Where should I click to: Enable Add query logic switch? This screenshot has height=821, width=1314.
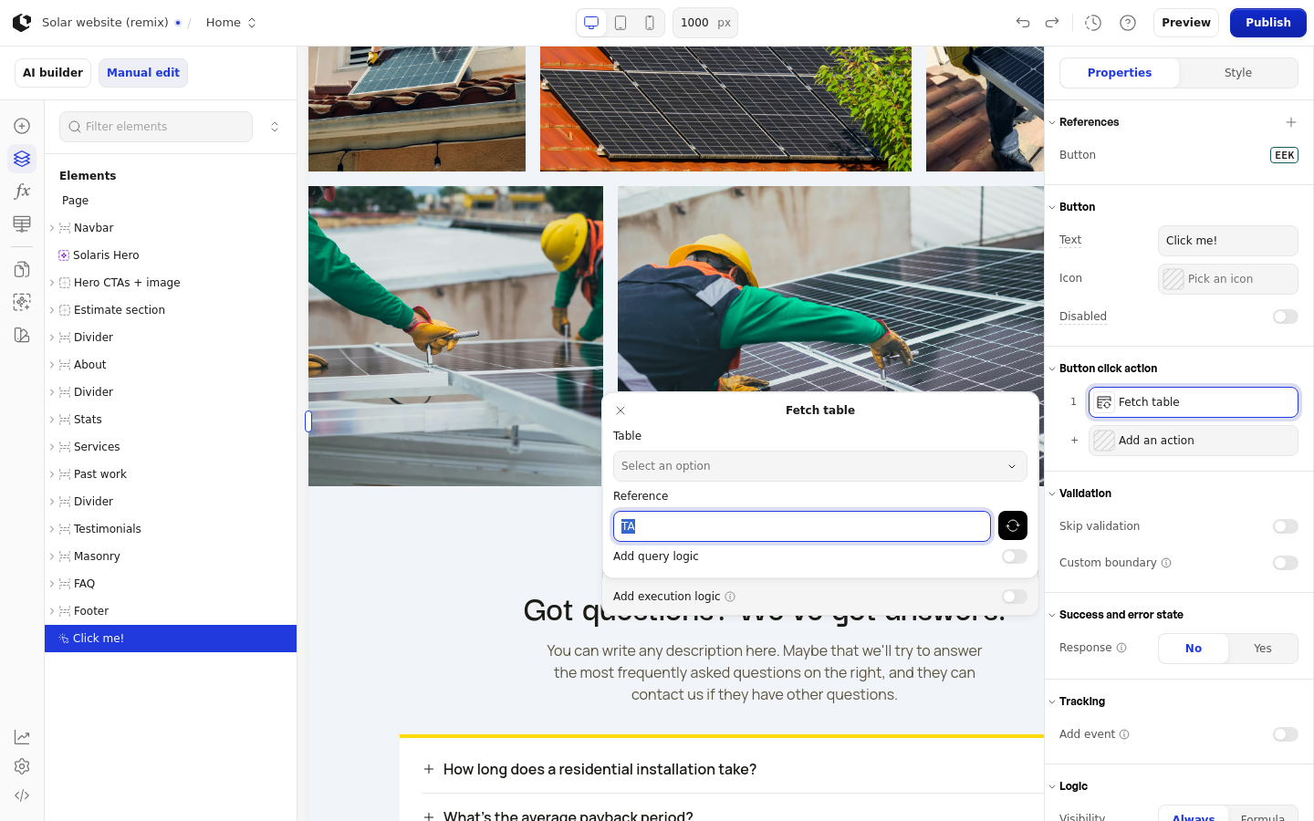[x=1015, y=556]
